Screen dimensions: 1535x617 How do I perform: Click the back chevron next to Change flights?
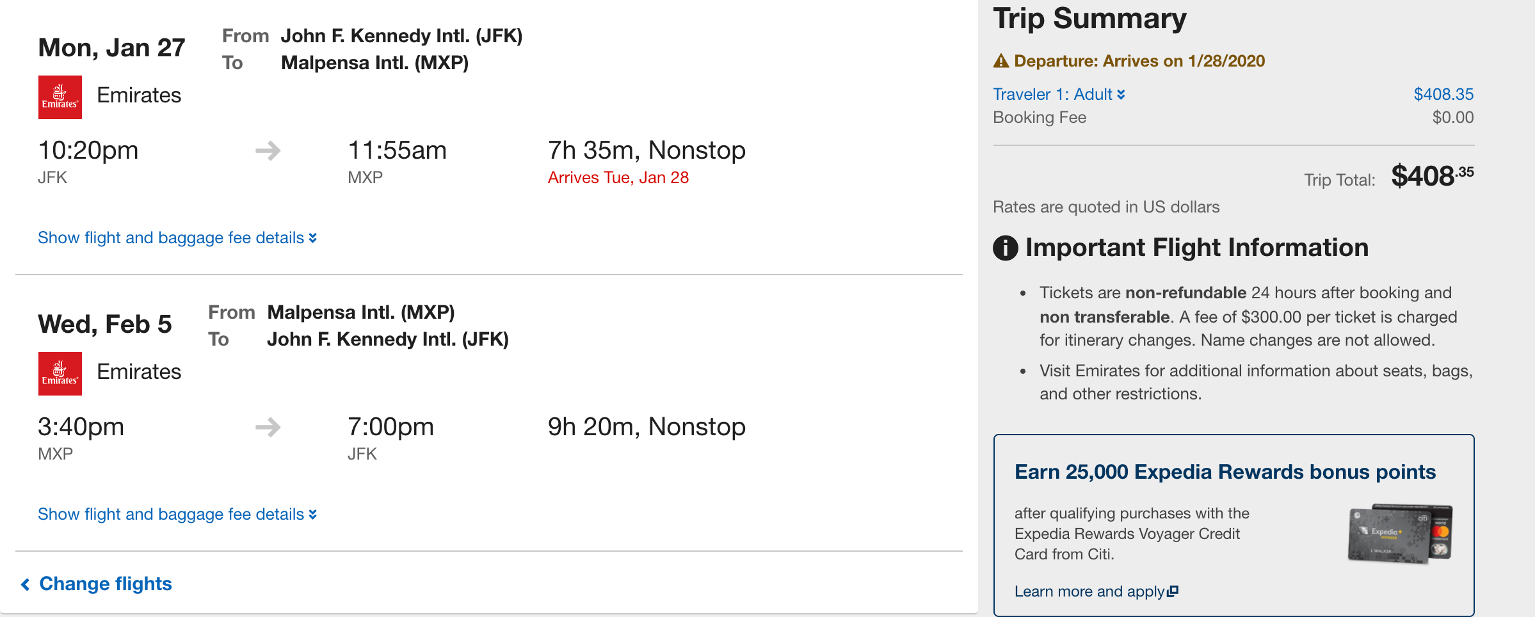(26, 584)
